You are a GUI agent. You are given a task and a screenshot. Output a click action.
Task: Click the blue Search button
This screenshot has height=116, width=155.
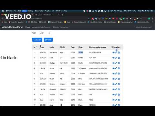[37, 40]
